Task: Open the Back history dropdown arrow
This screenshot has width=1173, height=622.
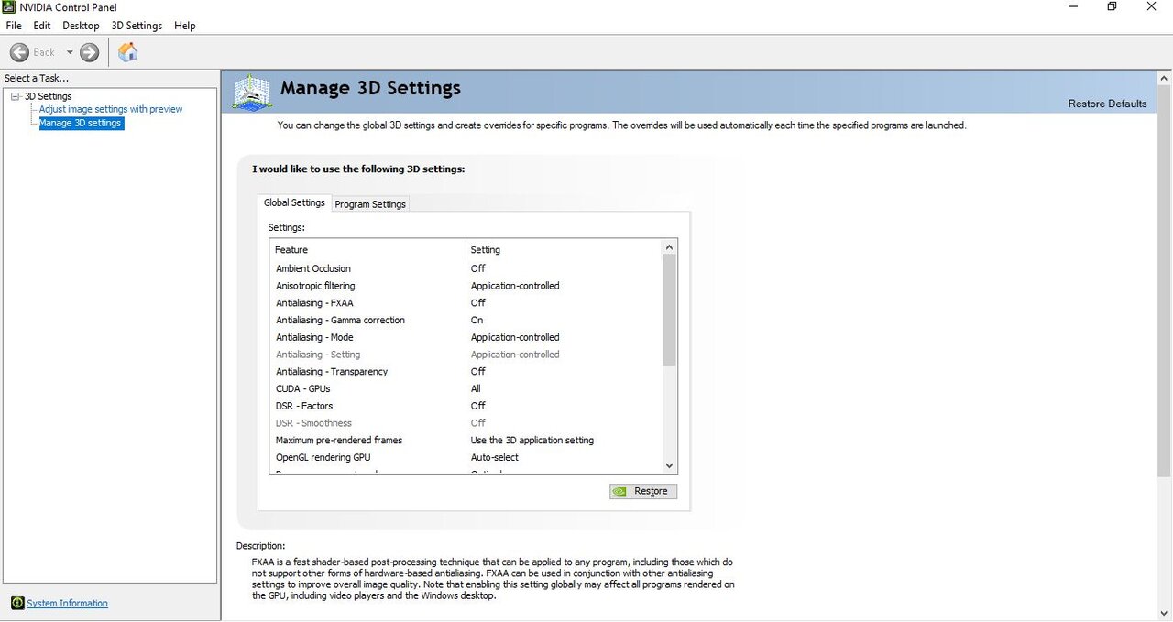Action: pos(70,52)
